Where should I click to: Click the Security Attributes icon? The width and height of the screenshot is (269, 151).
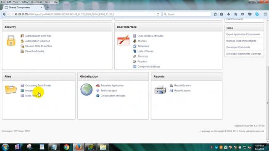point(22,51)
